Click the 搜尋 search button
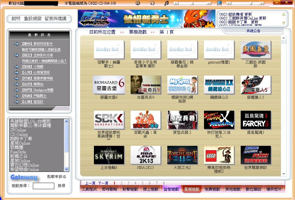Screen dimensions: 295x200 tap(61, 186)
